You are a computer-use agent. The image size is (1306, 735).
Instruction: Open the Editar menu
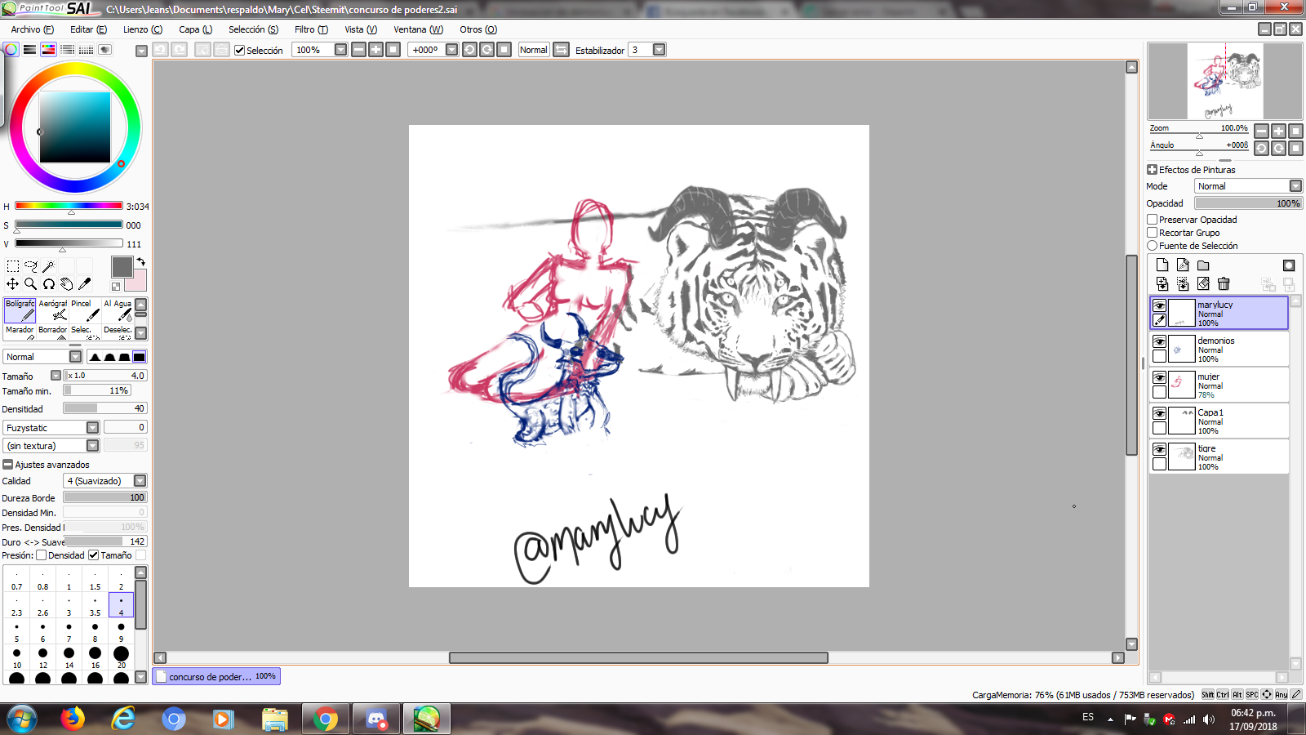tap(88, 29)
